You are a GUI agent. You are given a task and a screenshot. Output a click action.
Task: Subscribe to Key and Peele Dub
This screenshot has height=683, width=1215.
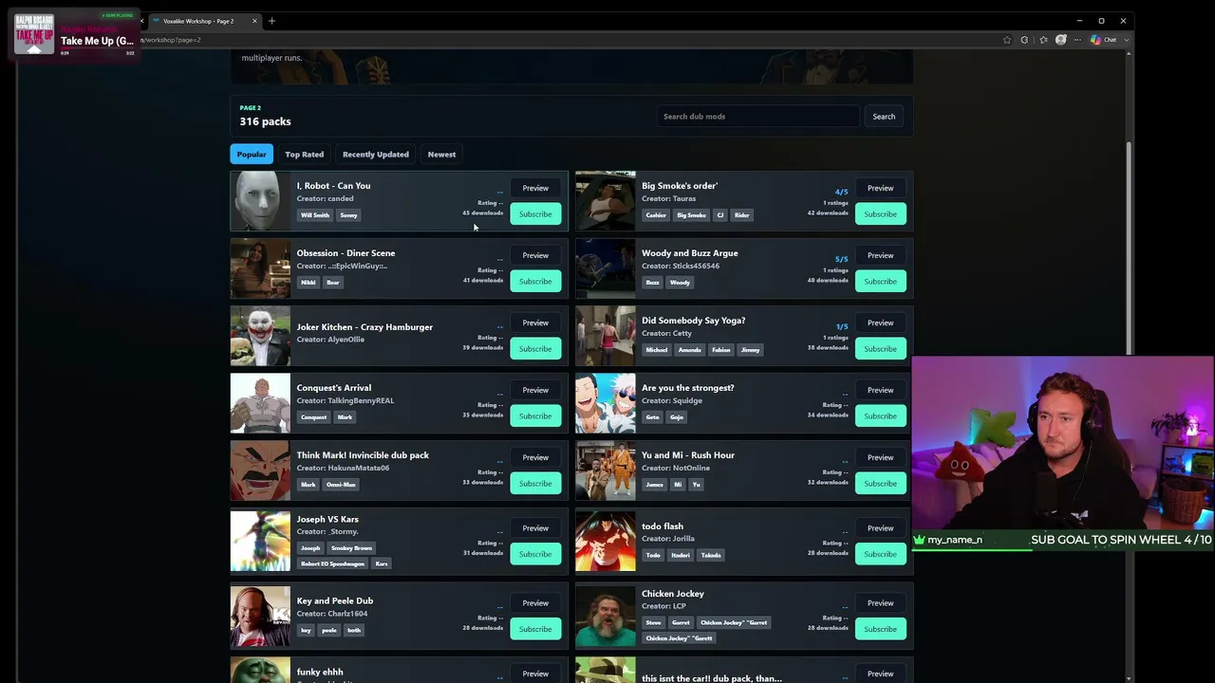pyautogui.click(x=535, y=629)
